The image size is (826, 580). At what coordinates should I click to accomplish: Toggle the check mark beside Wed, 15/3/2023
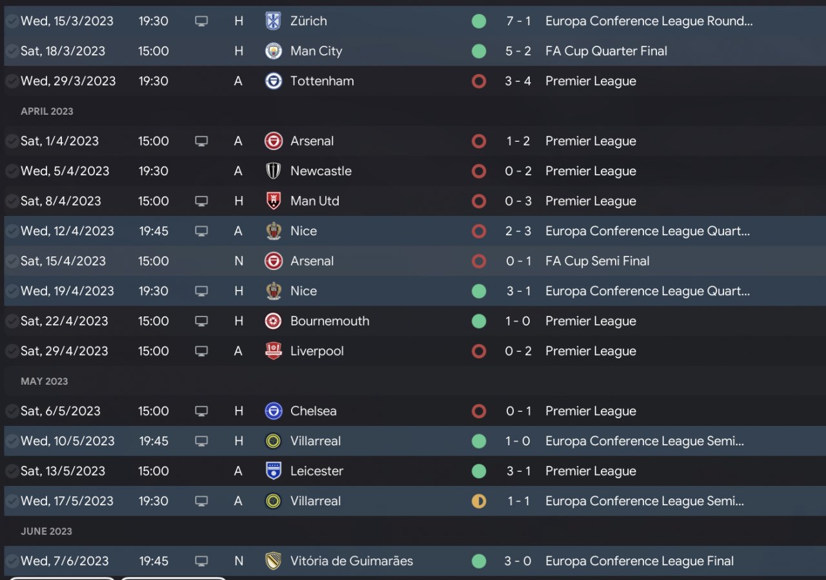click(12, 21)
